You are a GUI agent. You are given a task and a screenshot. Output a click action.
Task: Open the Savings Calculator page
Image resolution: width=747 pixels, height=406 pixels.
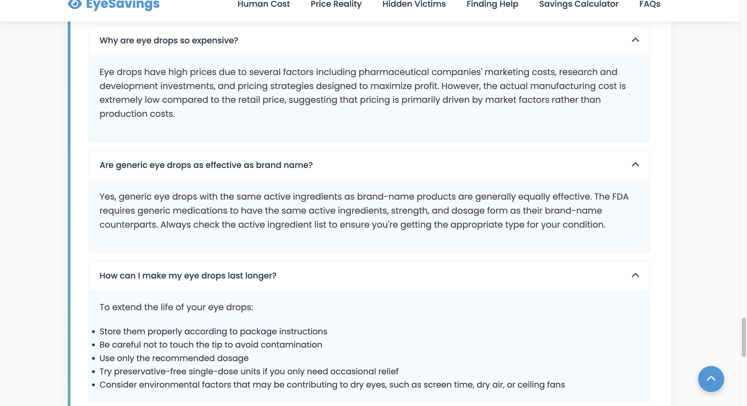(579, 4)
